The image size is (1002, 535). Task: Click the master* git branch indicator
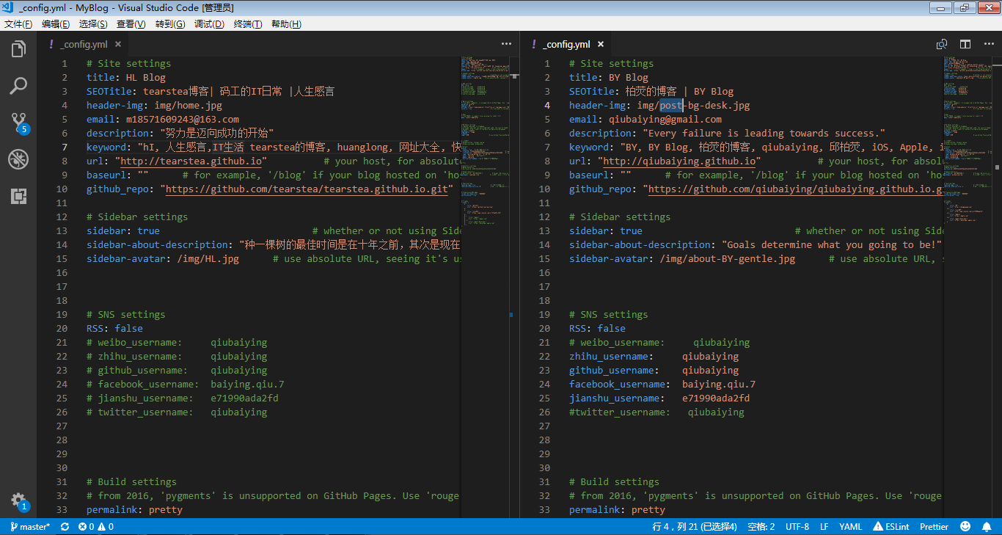pos(30,527)
